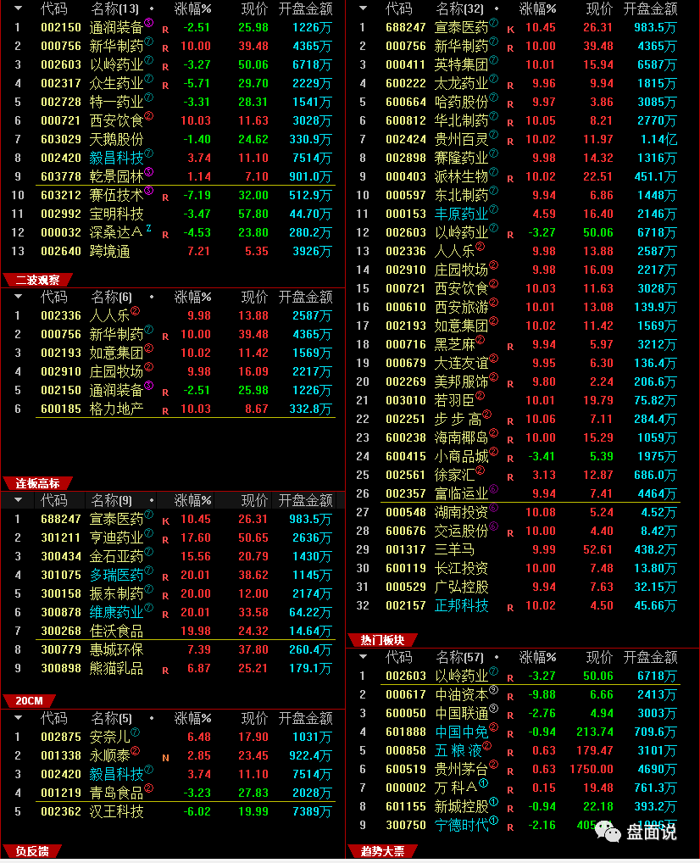Click the stock name 跨境通
Screen dimensions: 700x863
click(109, 251)
